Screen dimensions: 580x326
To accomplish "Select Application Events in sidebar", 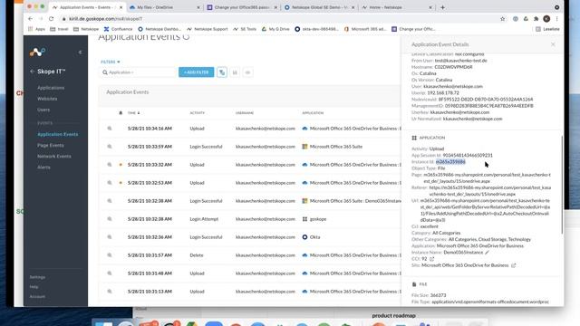I will pyautogui.click(x=58, y=134).
